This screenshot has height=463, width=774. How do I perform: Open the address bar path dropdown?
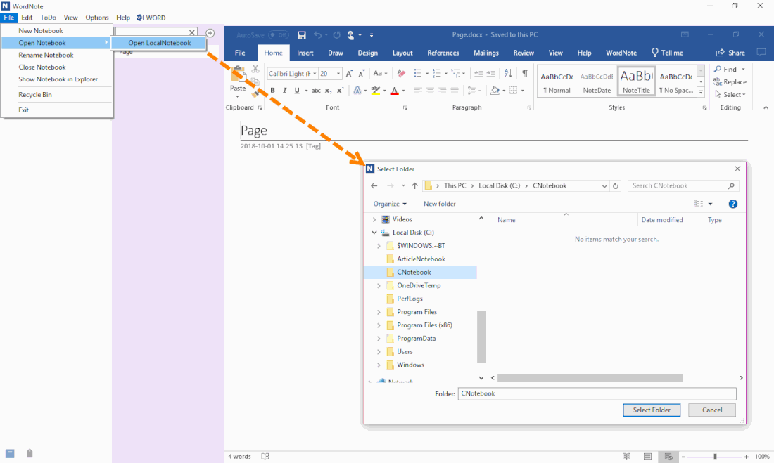[604, 186]
